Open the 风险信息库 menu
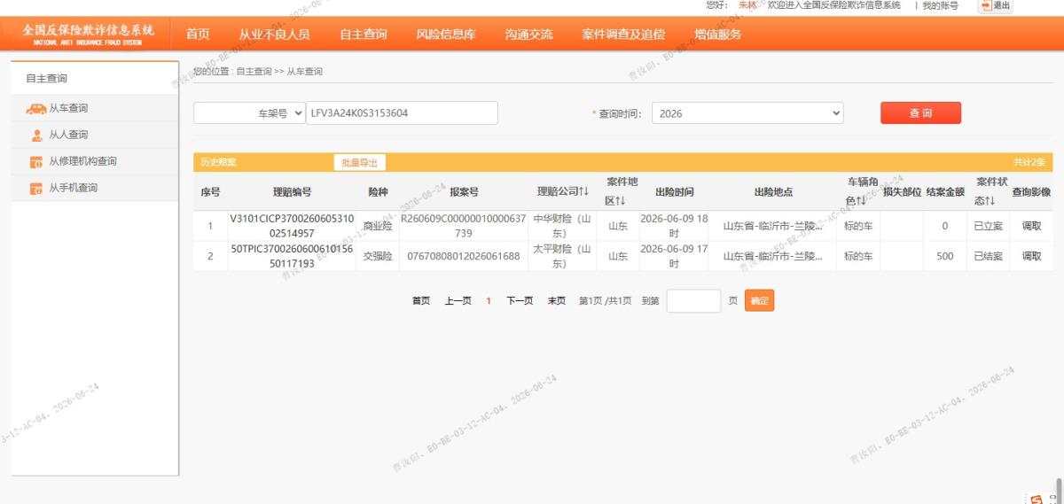The width and height of the screenshot is (1064, 504). [x=446, y=35]
